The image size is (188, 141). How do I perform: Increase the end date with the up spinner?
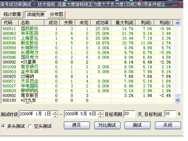pos(100,113)
